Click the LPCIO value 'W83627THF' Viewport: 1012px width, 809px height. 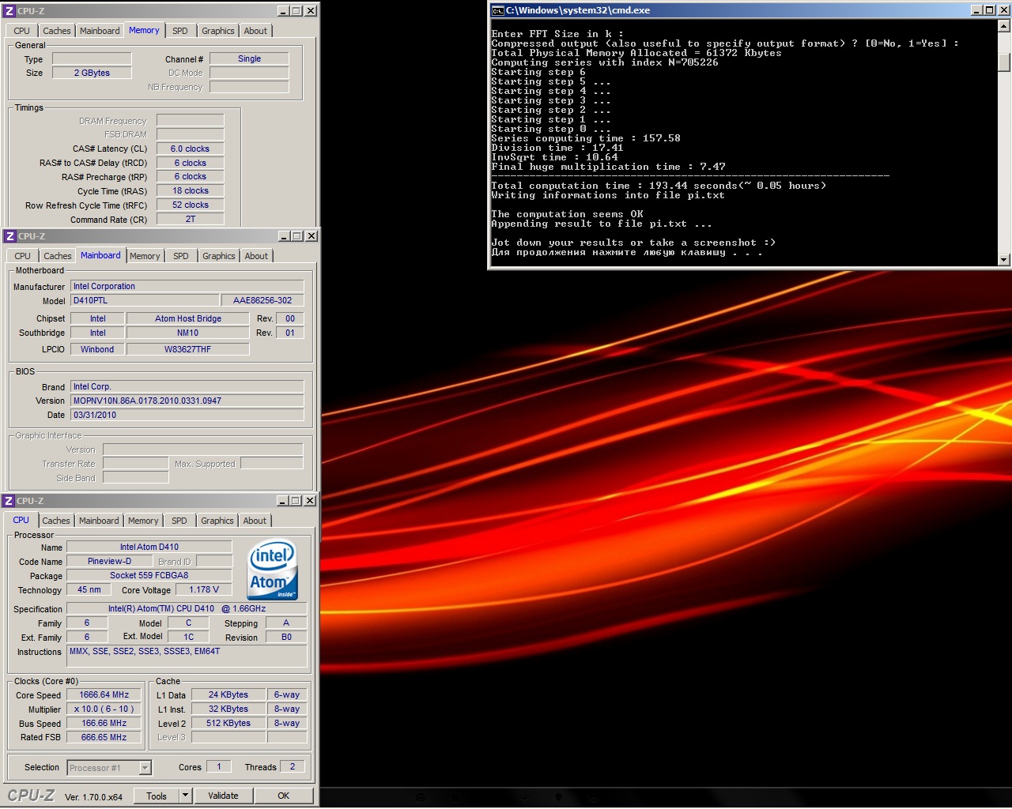(x=188, y=349)
